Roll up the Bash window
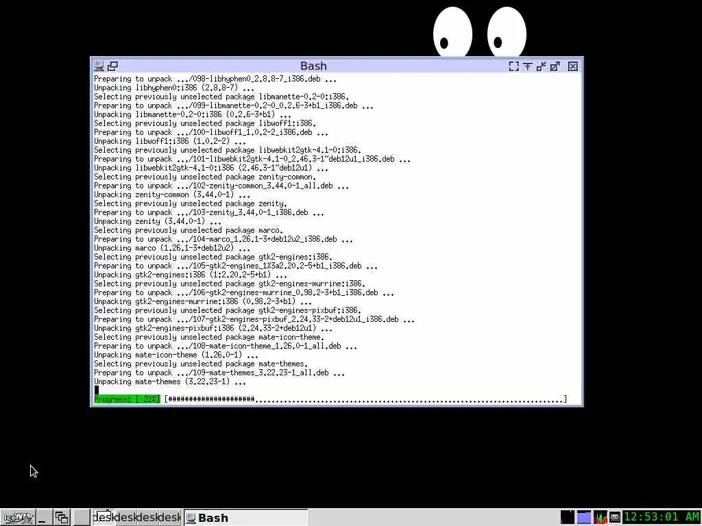Viewport: 702px width, 526px height. pyautogui.click(x=527, y=66)
